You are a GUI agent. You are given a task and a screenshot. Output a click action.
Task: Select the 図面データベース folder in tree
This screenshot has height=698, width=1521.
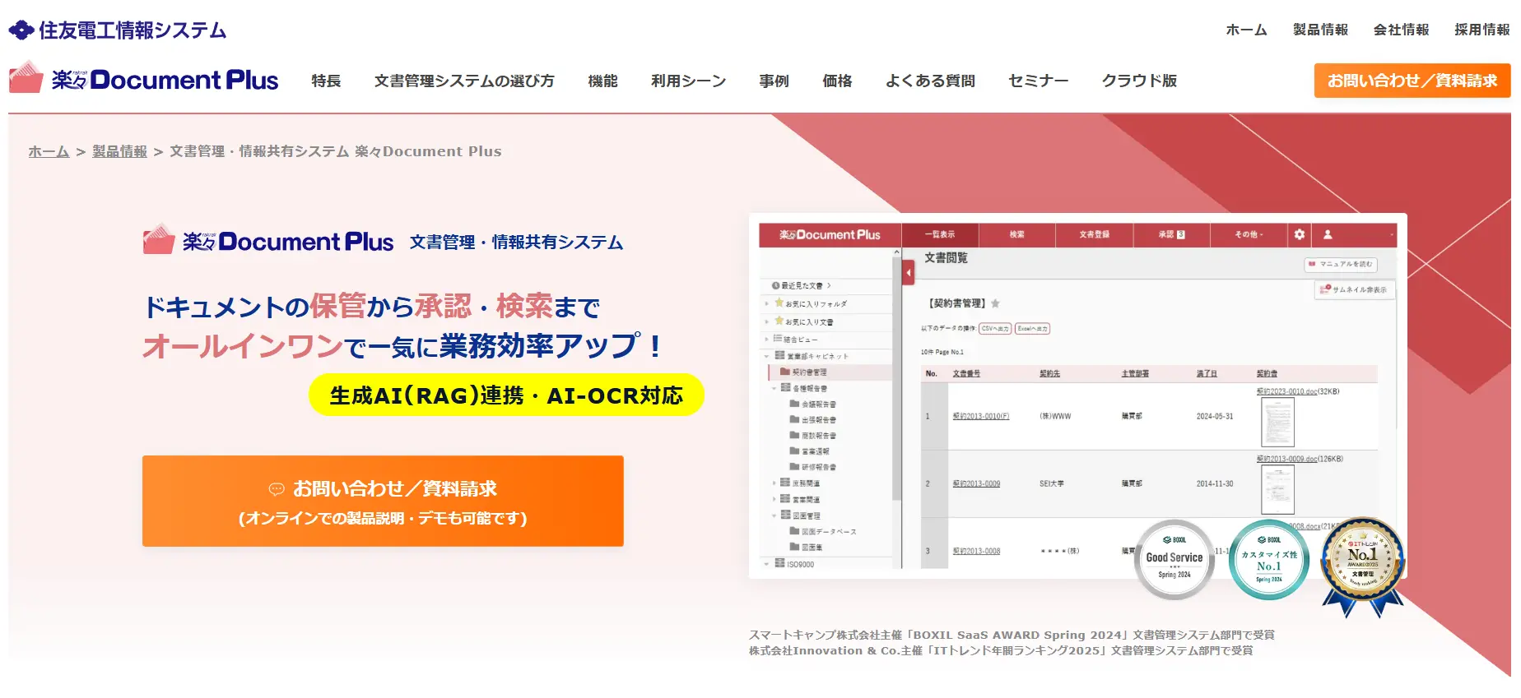823,531
